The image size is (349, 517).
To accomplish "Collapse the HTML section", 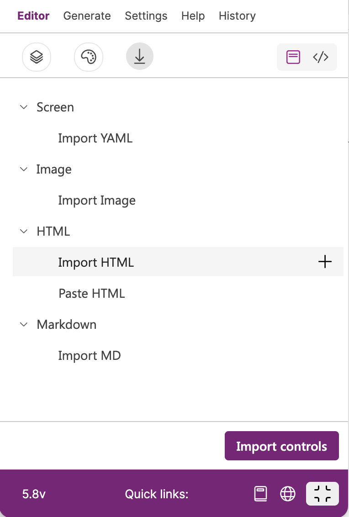I will [x=24, y=232].
